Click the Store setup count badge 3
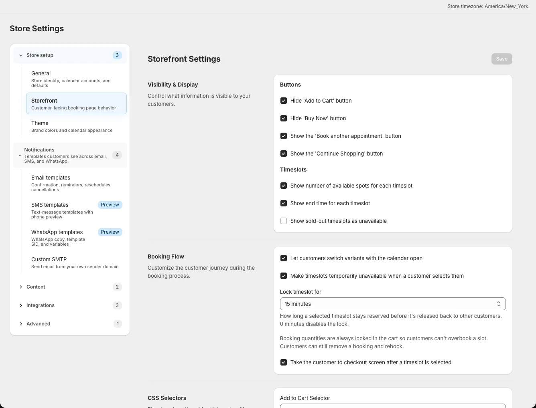536x408 pixels. [x=117, y=55]
